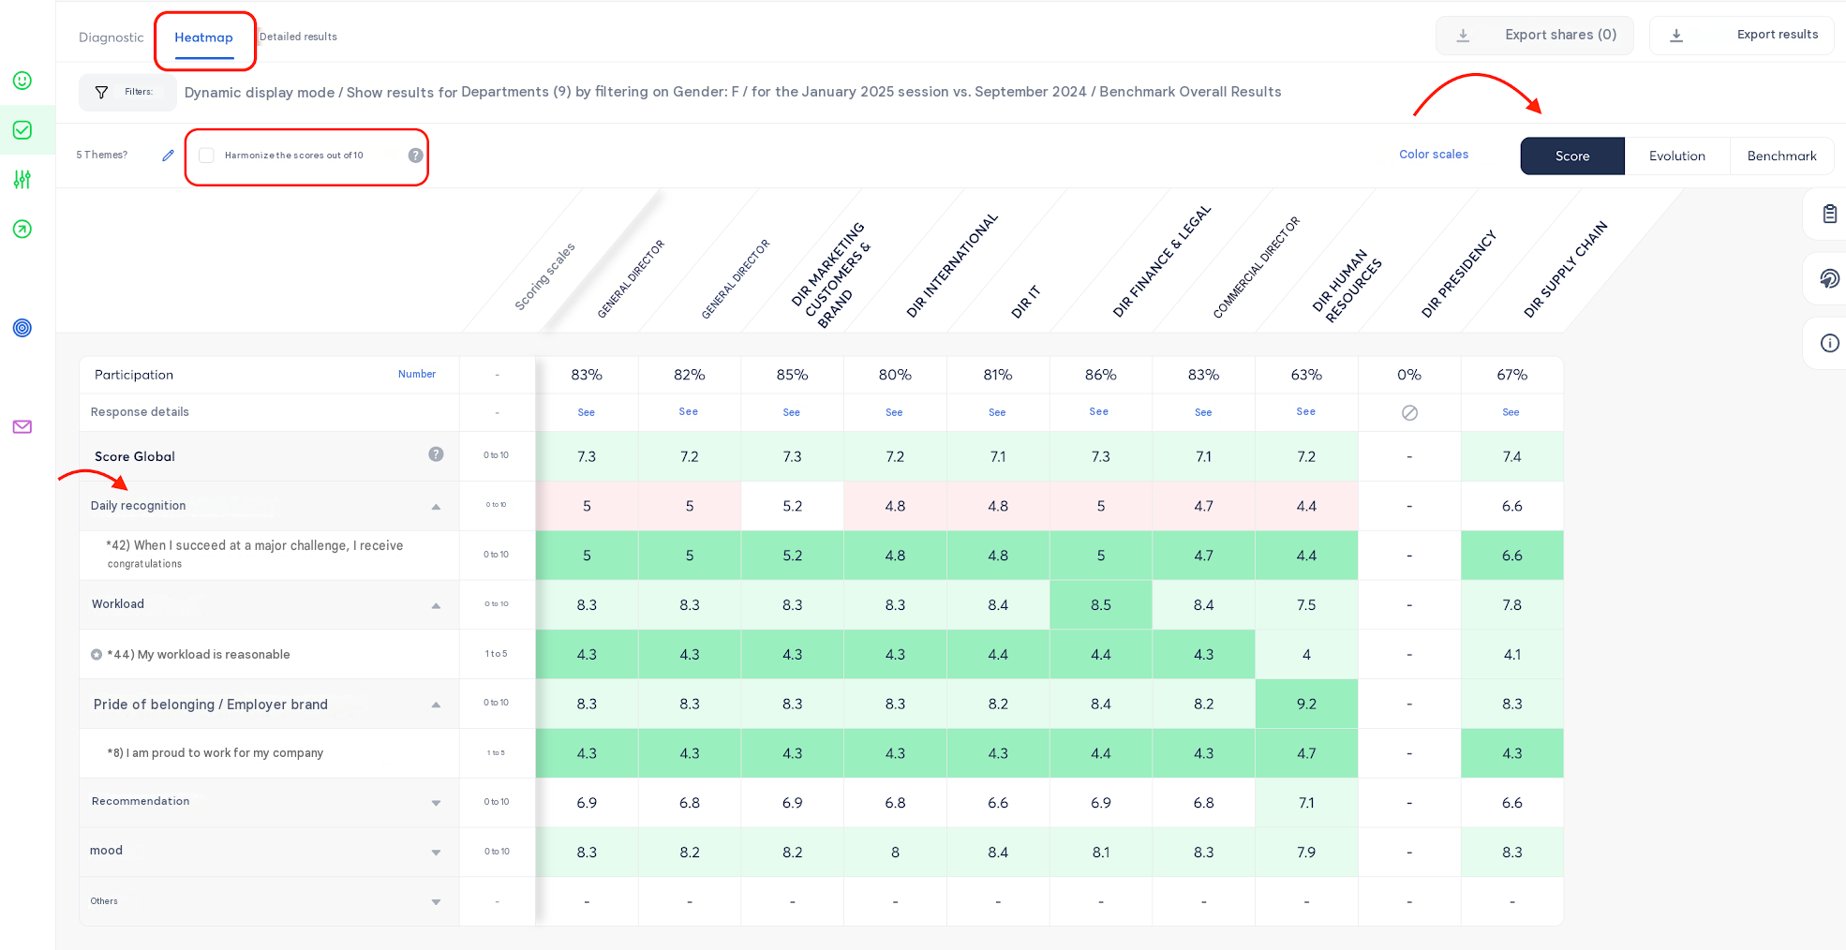Open the Detailed results tab

point(298,37)
